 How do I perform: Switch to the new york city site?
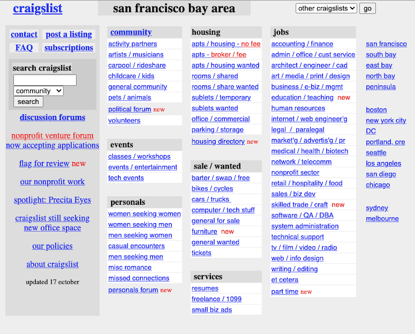coord(386,121)
